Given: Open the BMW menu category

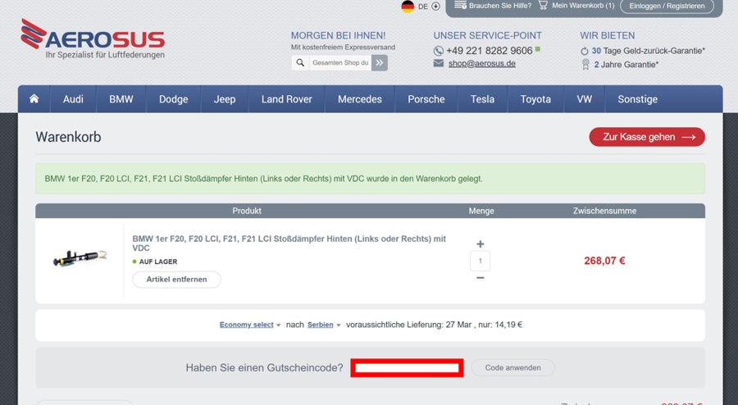Looking at the screenshot, I should tap(121, 99).
